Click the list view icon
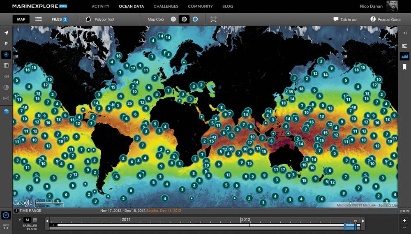The image size is (411, 234). [38, 19]
